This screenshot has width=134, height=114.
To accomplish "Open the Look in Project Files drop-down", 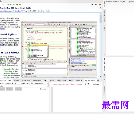I will click(x=14, y=84).
